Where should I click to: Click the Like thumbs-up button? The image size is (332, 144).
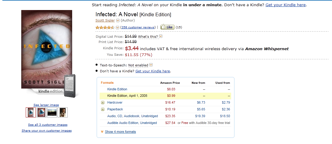click(167, 27)
